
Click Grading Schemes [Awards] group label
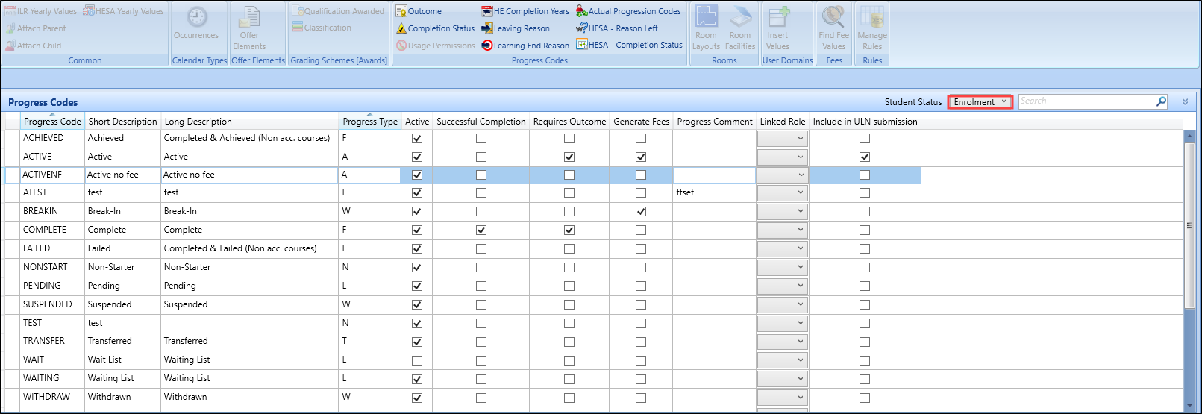339,60
